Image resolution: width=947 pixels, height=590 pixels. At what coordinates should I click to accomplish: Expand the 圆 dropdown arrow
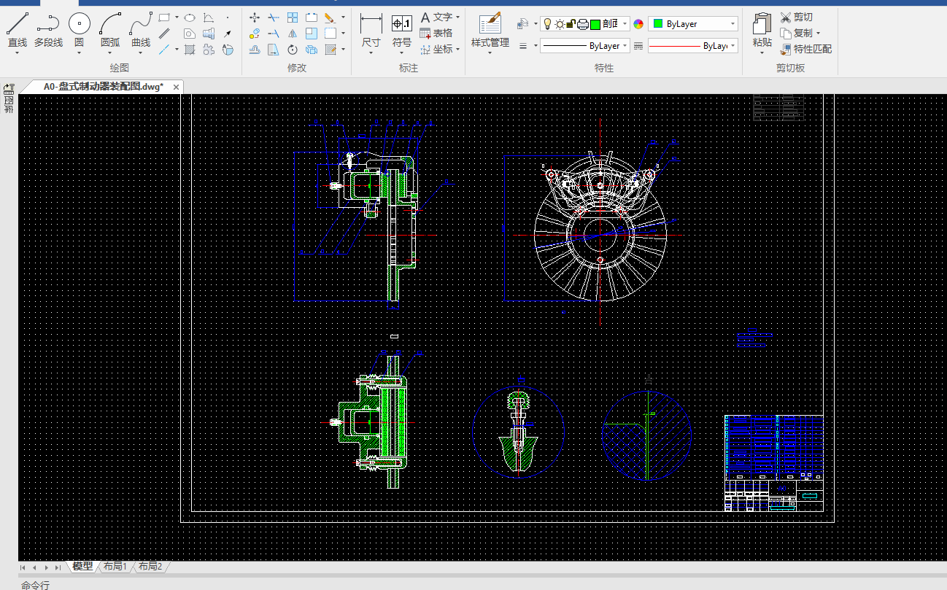(x=79, y=53)
